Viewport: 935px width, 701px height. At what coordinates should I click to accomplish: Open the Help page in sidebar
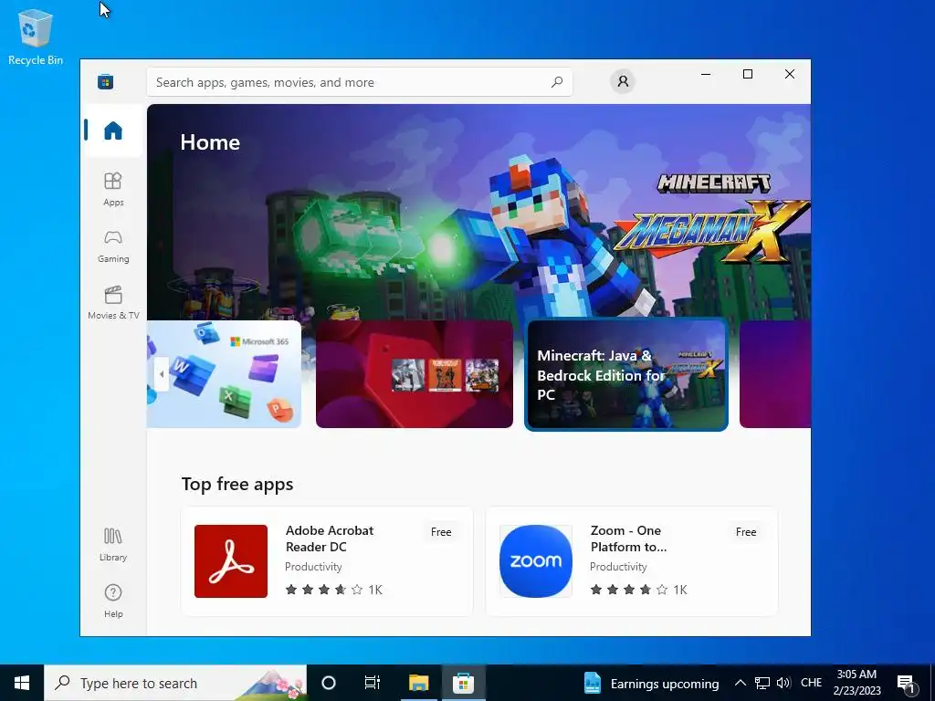coord(112,601)
